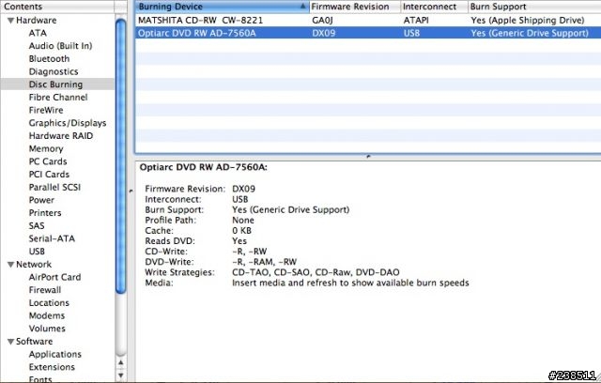Click the Optiarc DVD RW AD-7560A detail heading
Image resolution: width=601 pixels, height=383 pixels.
click(x=204, y=167)
